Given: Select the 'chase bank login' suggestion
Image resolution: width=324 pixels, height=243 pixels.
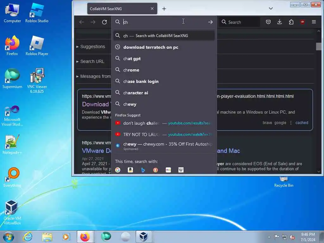Looking at the screenshot, I should [164, 81].
